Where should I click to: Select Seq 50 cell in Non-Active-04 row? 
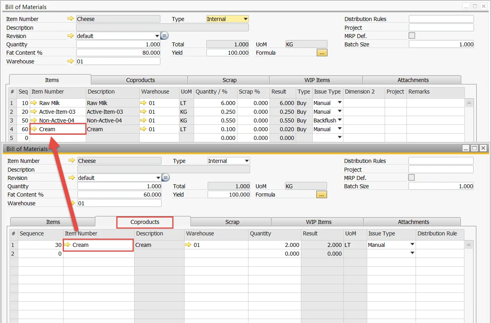tap(24, 120)
